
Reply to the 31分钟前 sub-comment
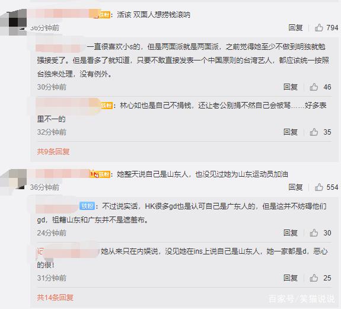click(291, 278)
